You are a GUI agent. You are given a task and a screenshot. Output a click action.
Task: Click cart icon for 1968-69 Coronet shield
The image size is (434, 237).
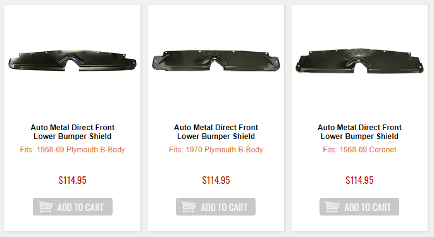(332, 207)
